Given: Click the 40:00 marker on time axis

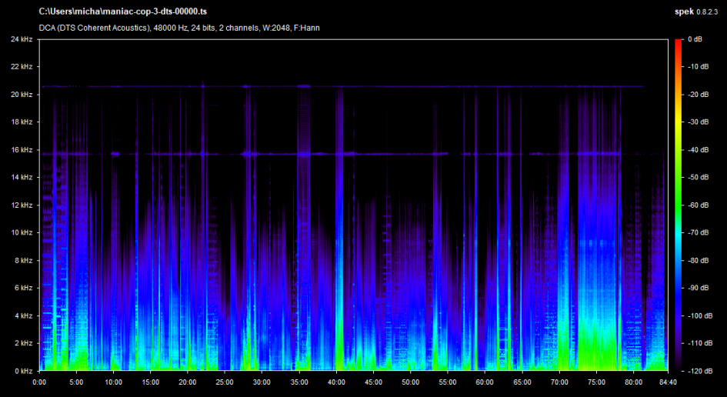Looking at the screenshot, I should pos(335,382).
